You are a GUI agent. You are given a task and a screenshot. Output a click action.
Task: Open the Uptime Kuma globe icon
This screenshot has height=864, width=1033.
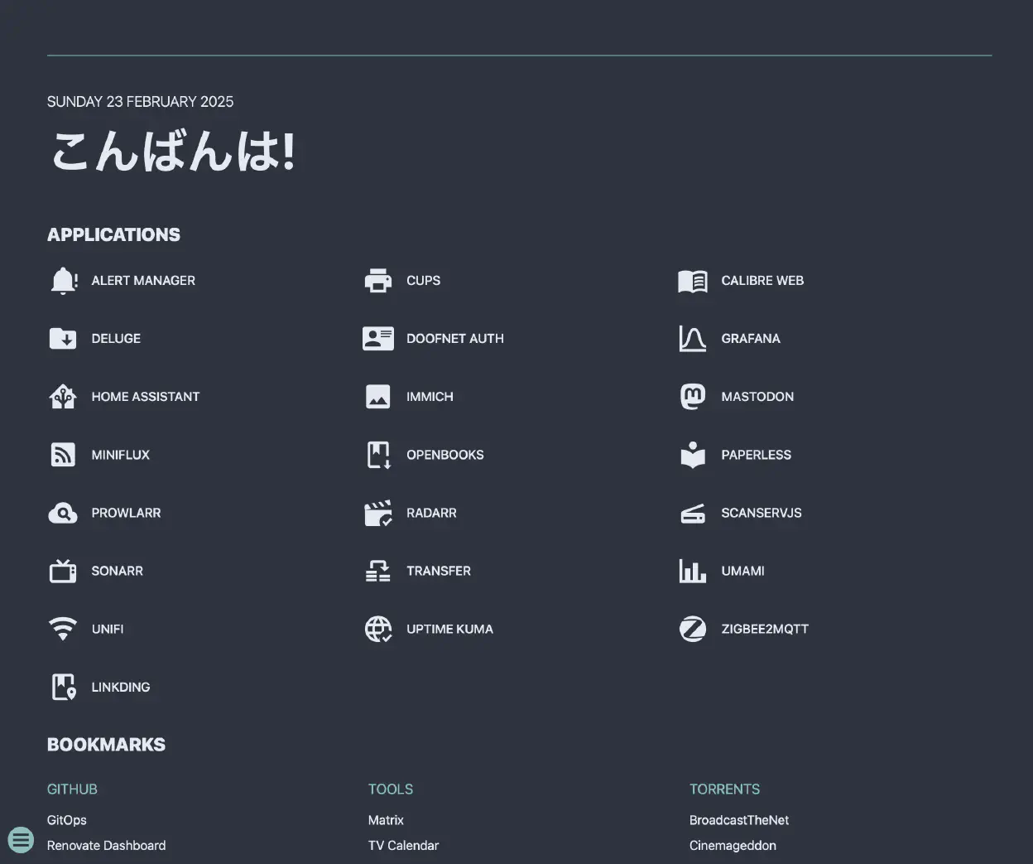coord(378,629)
